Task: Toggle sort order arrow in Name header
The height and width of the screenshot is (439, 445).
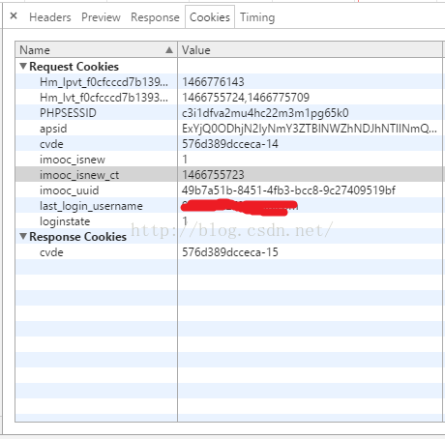Action: [169, 50]
